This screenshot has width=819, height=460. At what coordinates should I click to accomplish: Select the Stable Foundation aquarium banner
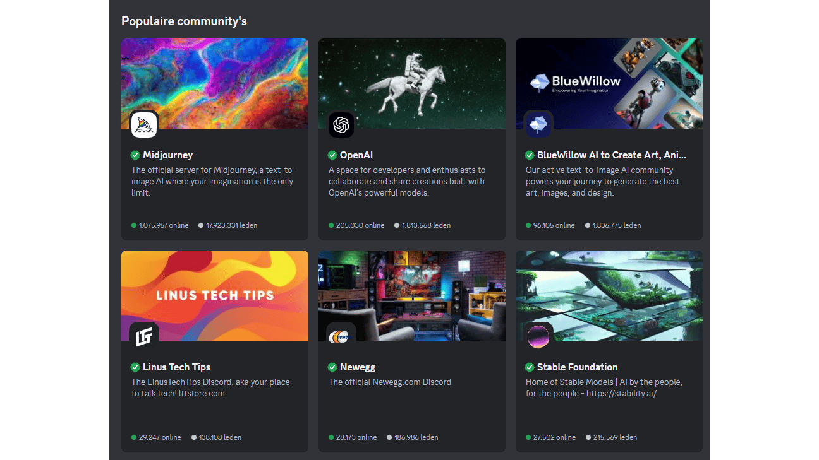(x=609, y=295)
